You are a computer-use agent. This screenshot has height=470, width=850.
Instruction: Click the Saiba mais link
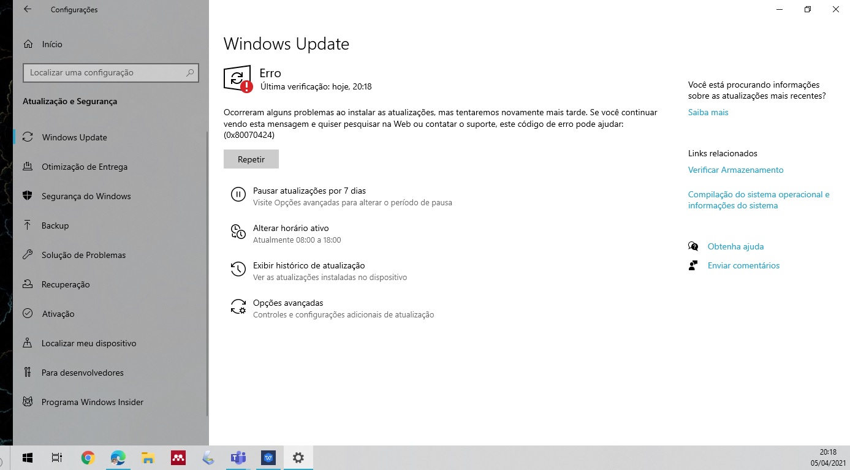point(708,112)
